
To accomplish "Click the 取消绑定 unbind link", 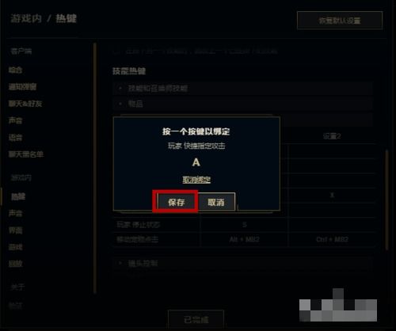I will (196, 180).
